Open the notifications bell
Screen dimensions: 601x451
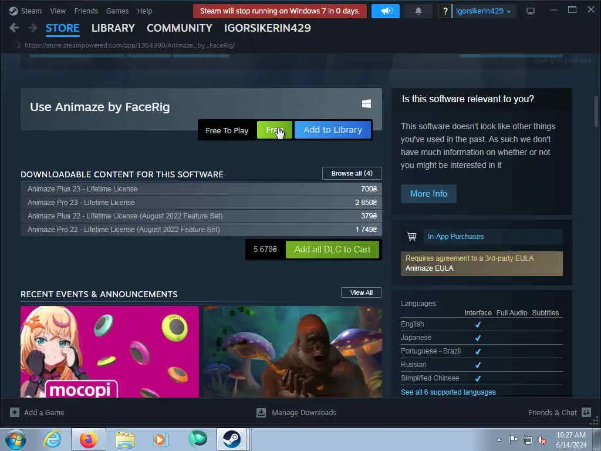pos(418,11)
